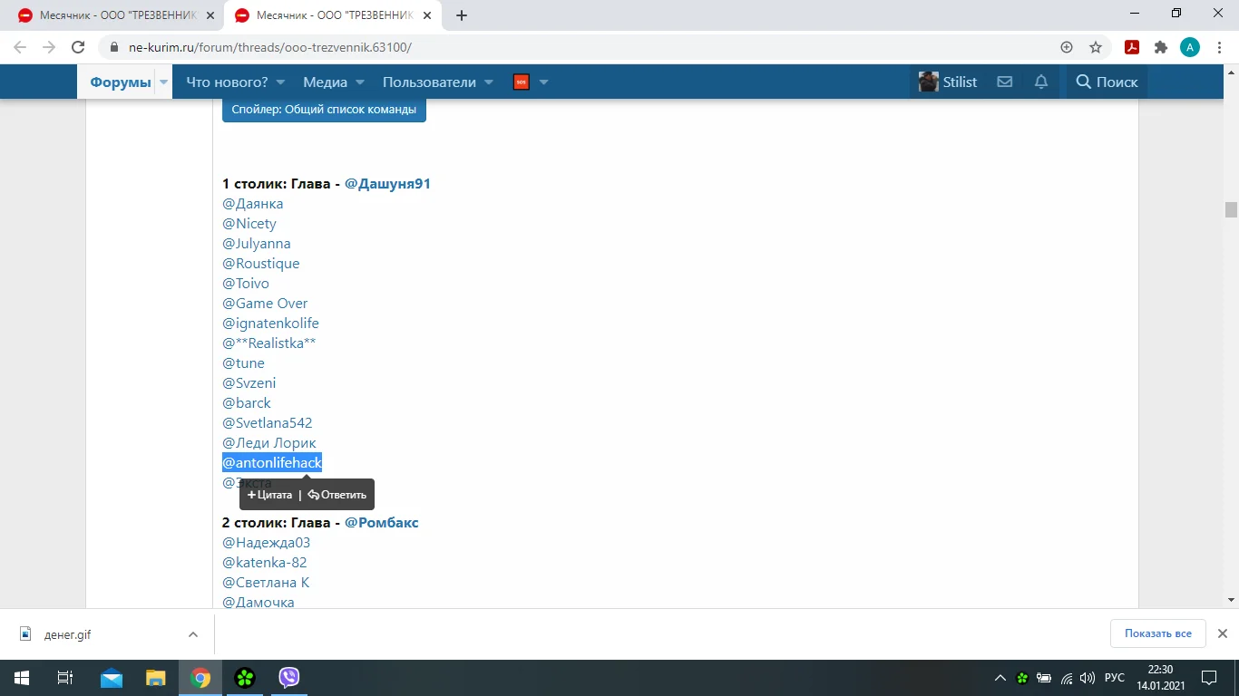
Task: Click the battery icon in system tray
Action: coord(1044,678)
